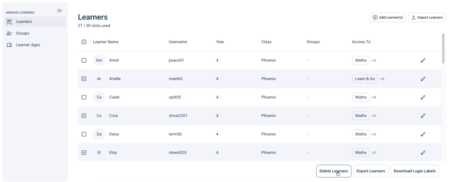Open the edit pencil for Caleb

(423, 97)
